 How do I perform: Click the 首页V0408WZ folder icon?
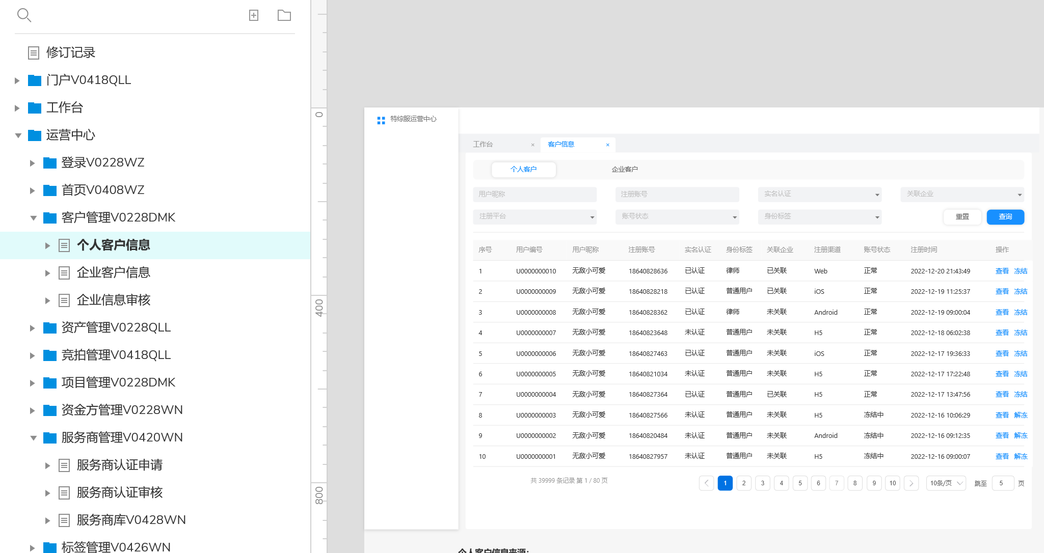coord(50,190)
